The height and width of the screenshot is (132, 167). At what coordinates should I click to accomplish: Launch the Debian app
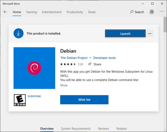(125, 34)
